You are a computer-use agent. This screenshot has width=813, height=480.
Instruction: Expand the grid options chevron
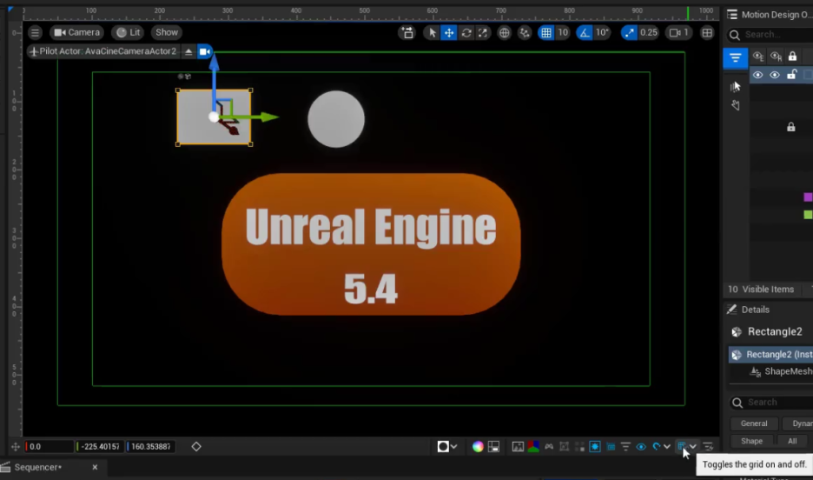click(x=693, y=446)
